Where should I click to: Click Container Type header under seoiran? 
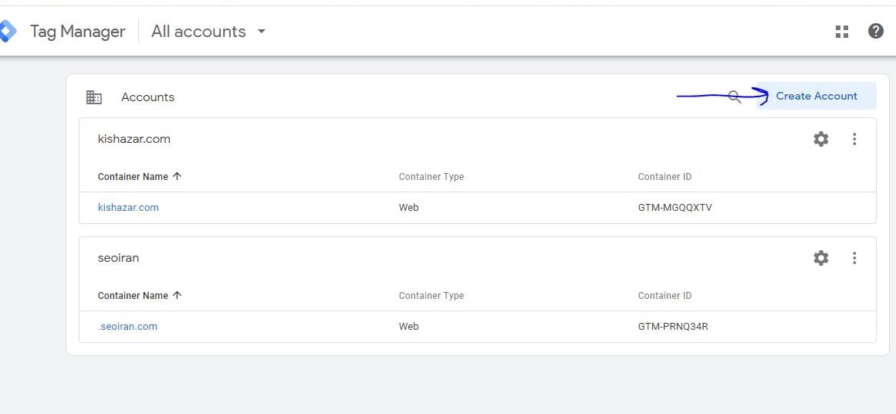[431, 296]
